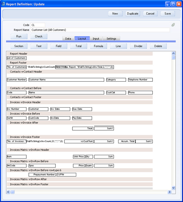Click the Check button
The image size is (183, 202).
click(39, 36)
